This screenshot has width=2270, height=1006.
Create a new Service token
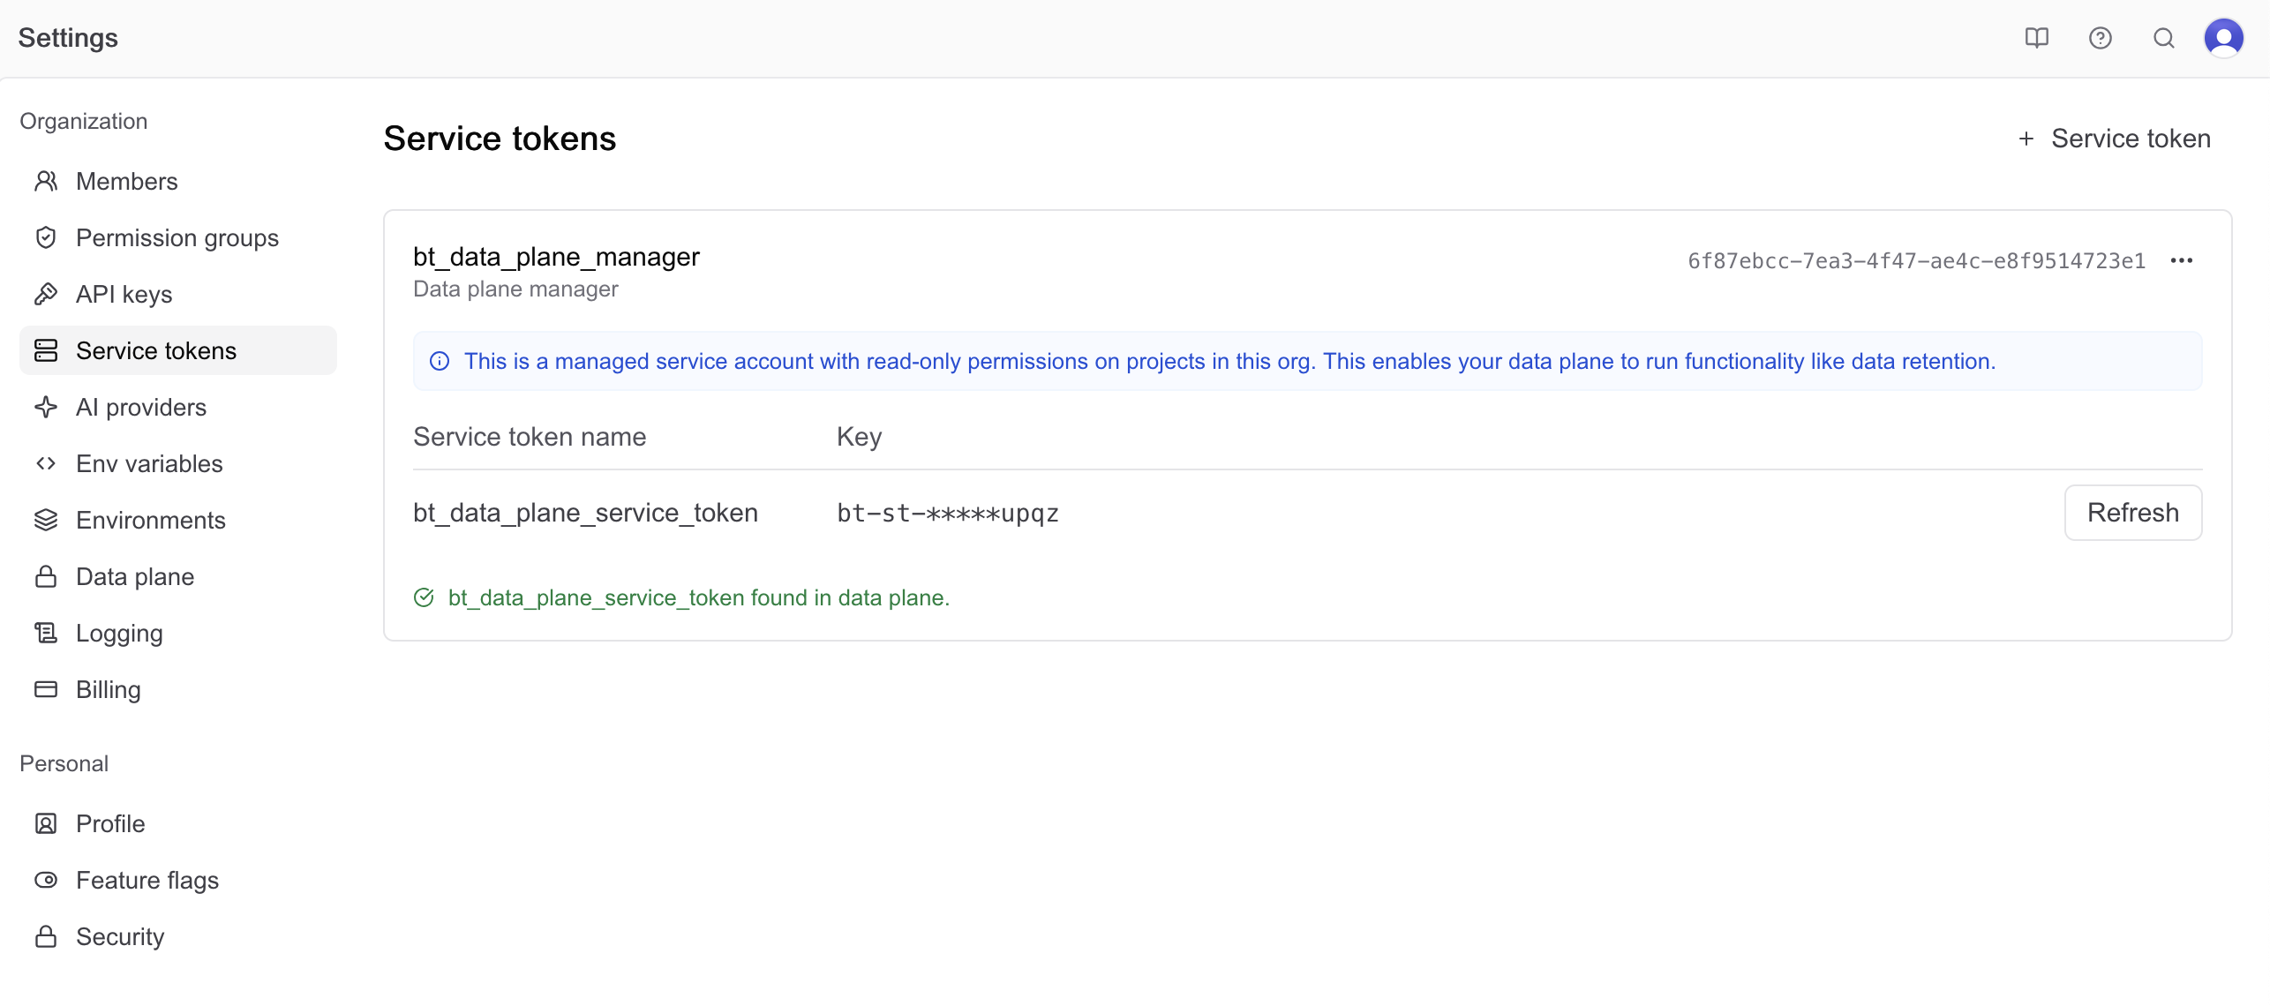tap(2115, 138)
